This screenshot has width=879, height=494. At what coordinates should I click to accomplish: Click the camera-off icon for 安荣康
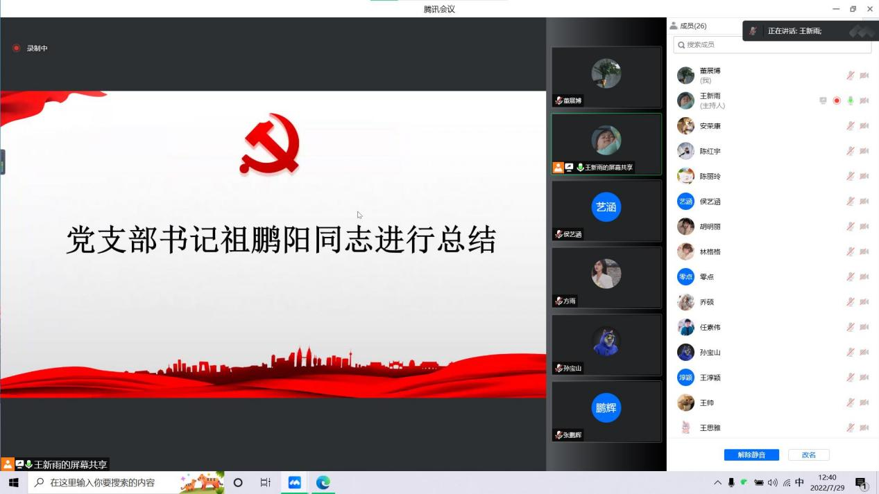(864, 126)
